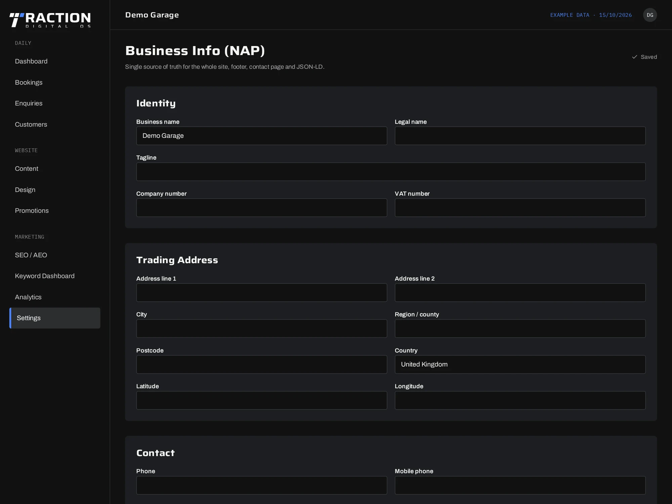Focus the Latitude input
The height and width of the screenshot is (504, 672).
pos(261,401)
